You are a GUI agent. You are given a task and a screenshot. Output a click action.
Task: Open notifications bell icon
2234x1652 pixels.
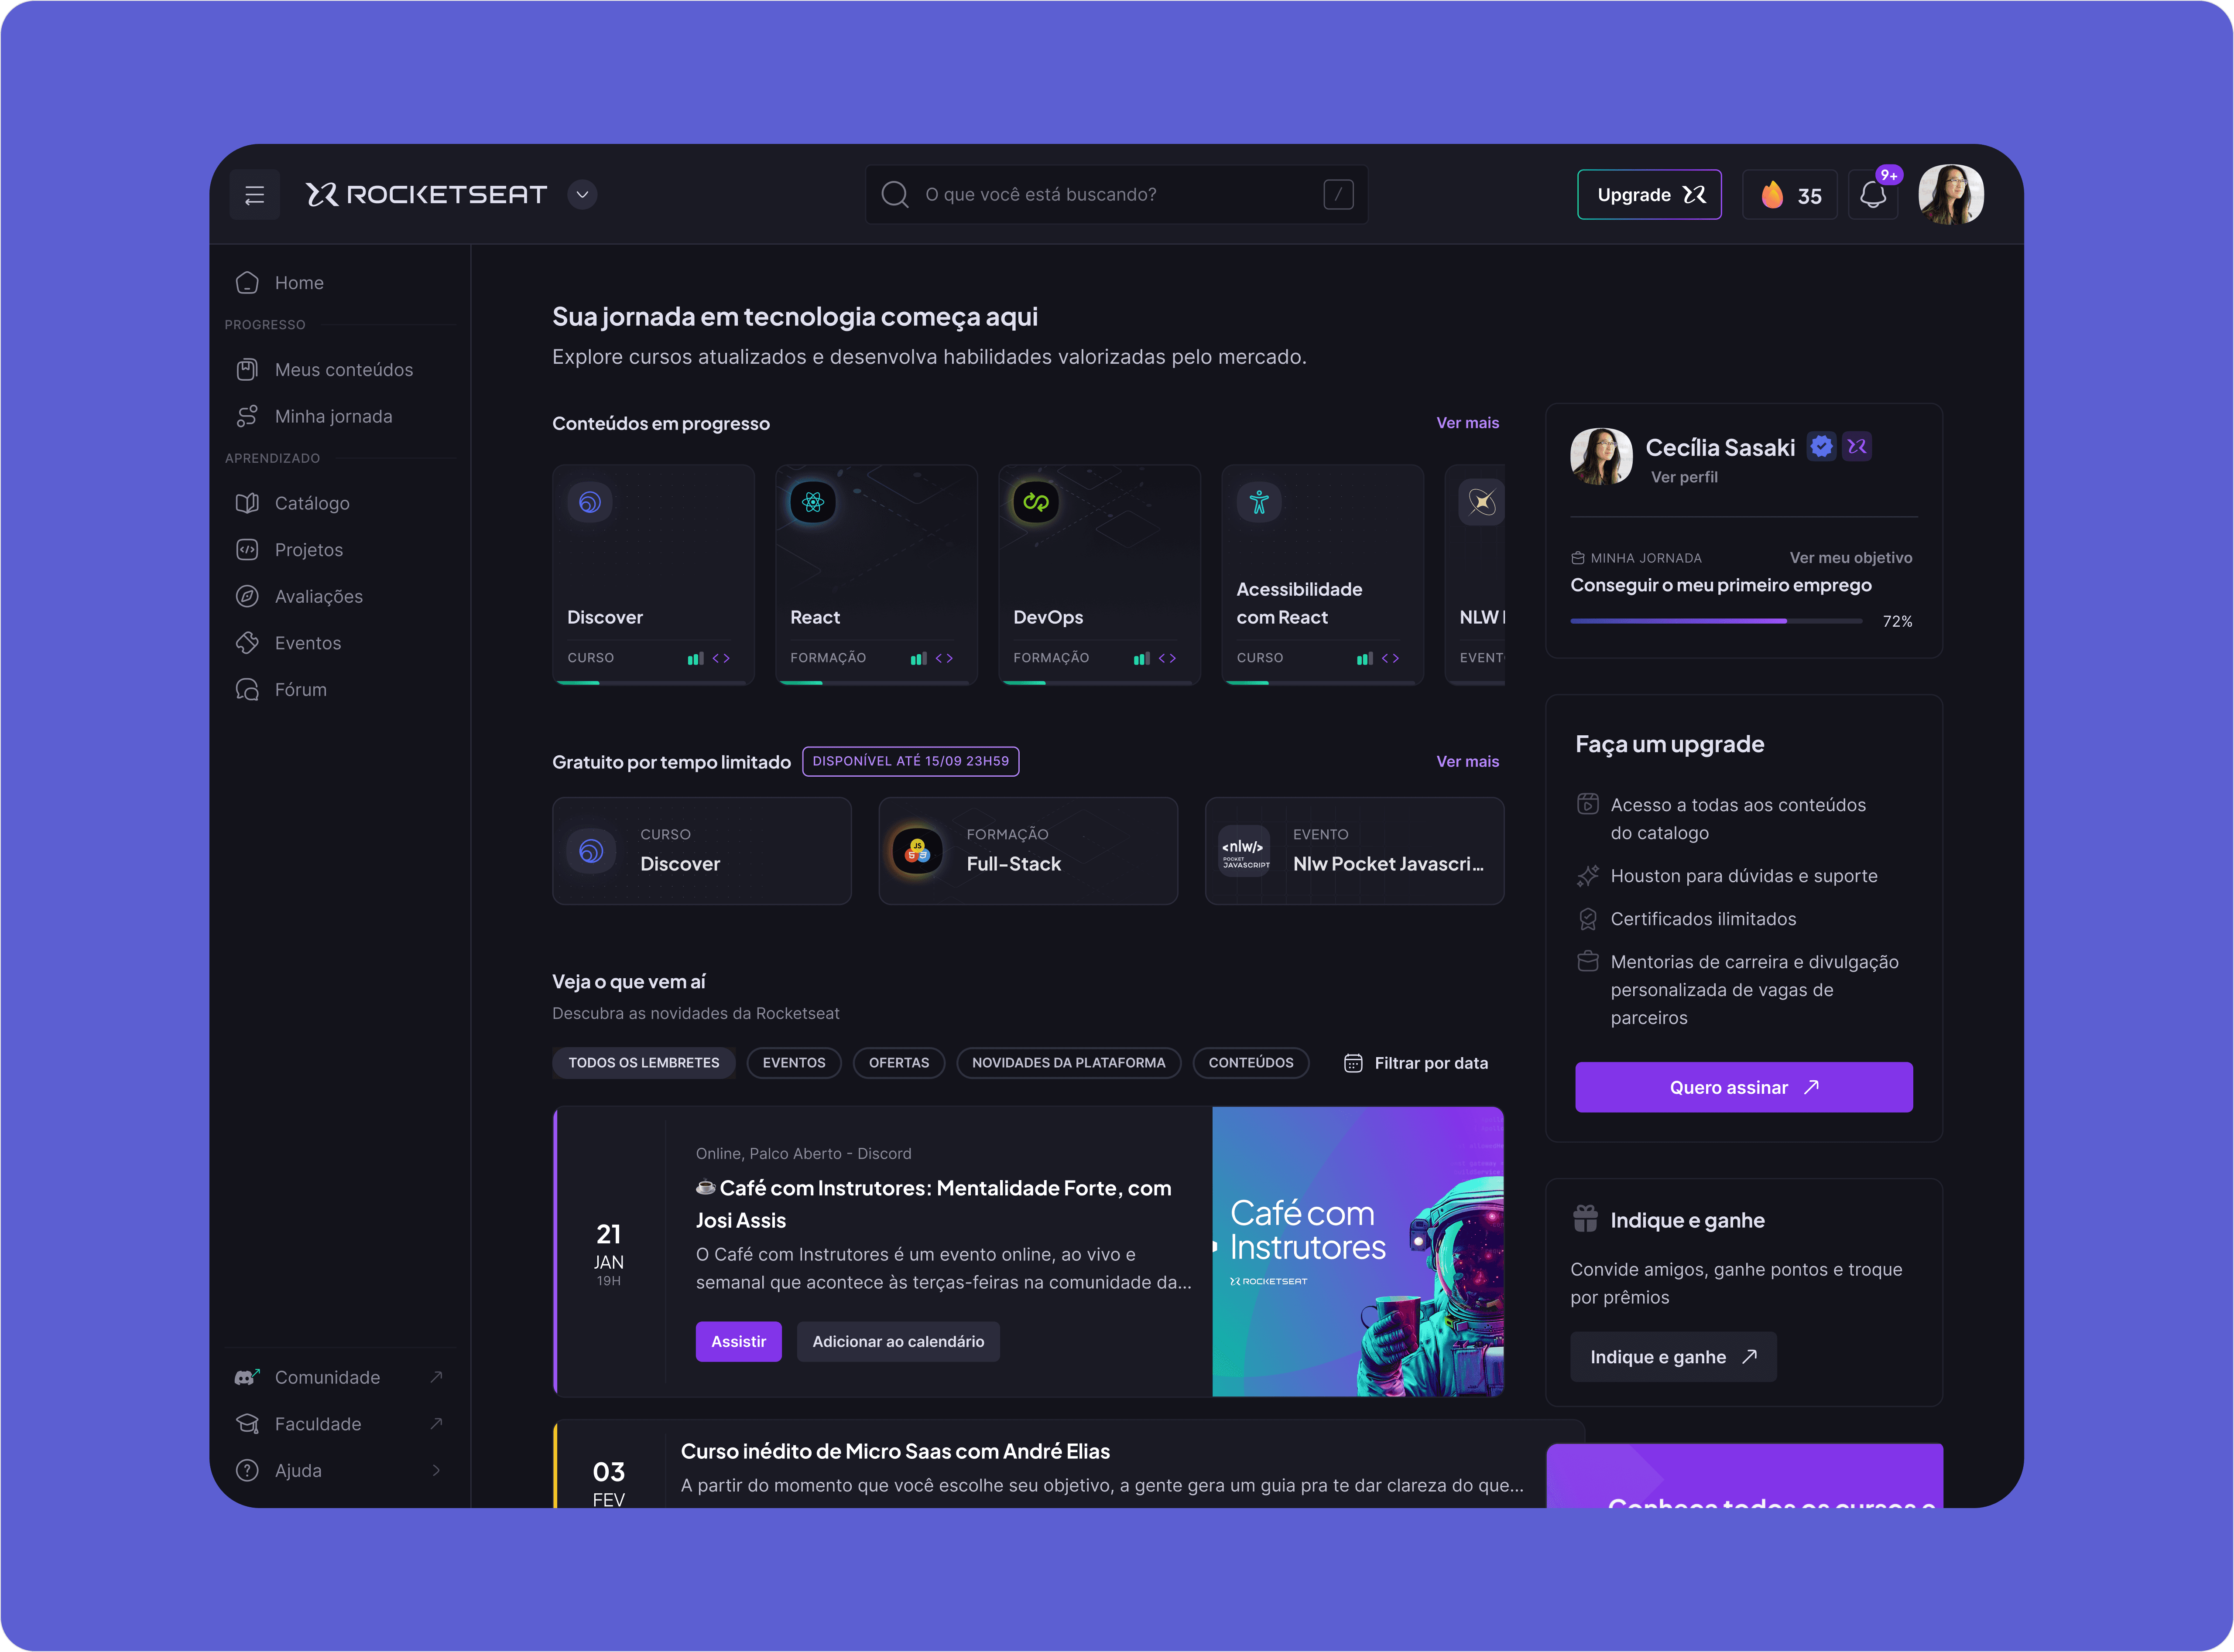click(x=1872, y=195)
